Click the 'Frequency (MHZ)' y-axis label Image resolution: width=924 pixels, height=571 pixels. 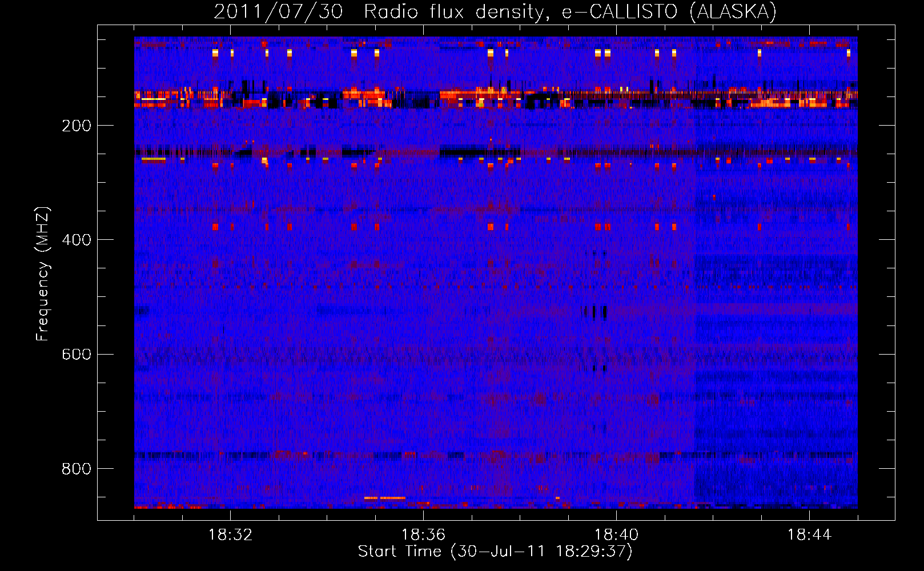click(43, 274)
